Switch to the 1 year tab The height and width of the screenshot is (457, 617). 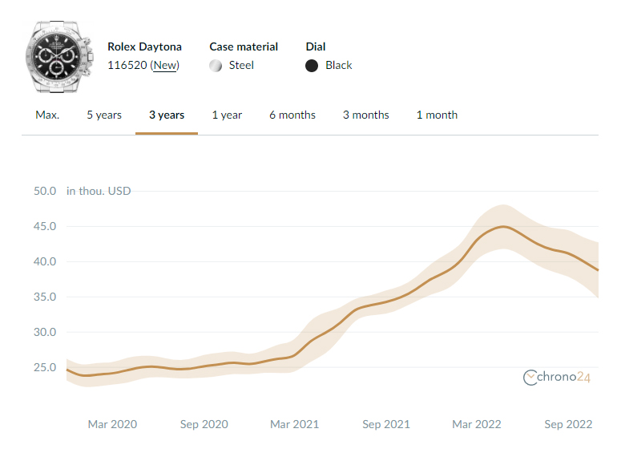pos(227,115)
